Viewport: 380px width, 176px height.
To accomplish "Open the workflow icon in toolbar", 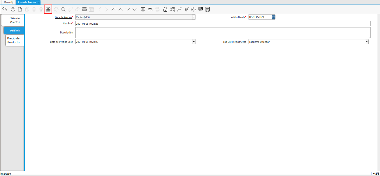I will point(179,9).
